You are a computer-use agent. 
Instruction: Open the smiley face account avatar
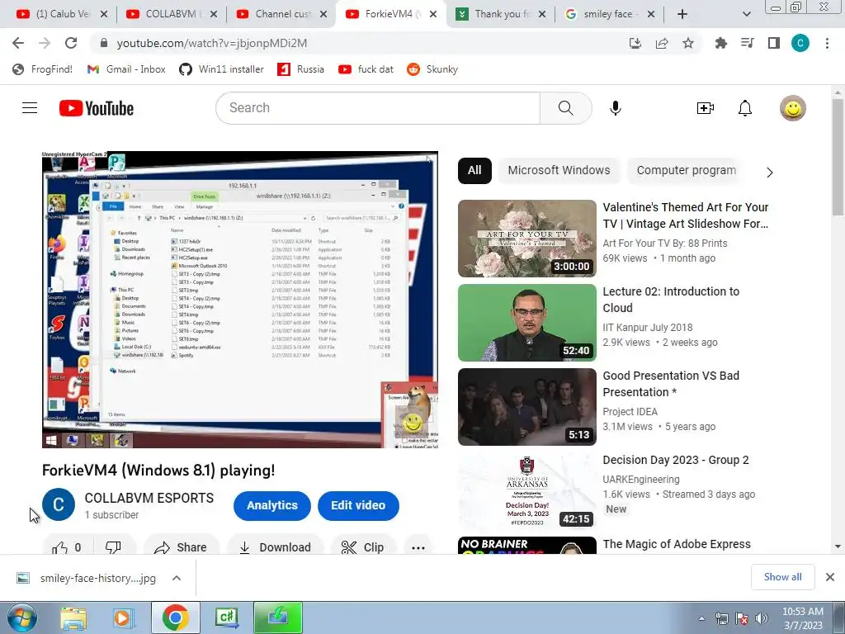(x=793, y=108)
